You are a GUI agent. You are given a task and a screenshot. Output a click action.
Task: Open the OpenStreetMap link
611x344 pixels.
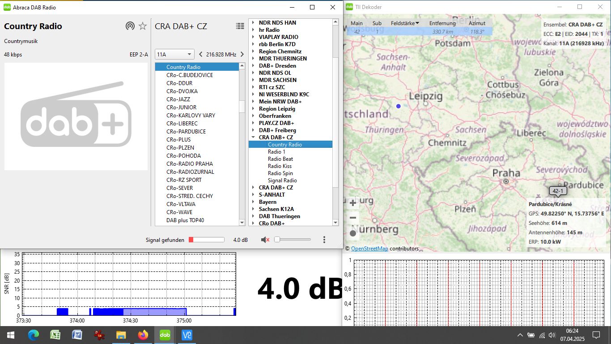click(369, 249)
